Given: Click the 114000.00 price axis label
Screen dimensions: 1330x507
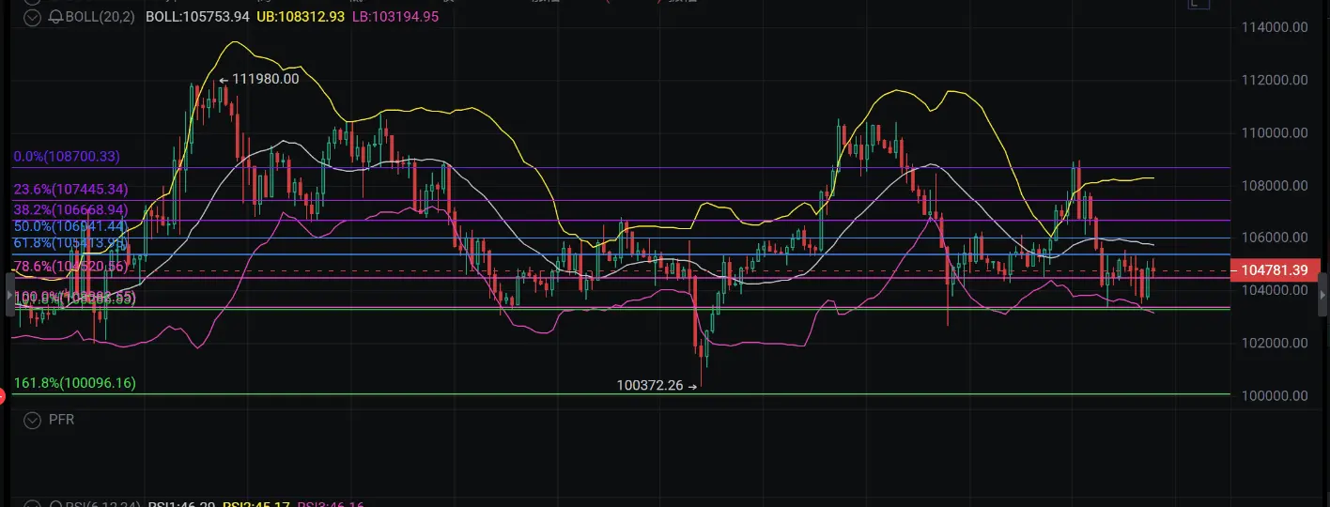Looking at the screenshot, I should coord(1273,27).
